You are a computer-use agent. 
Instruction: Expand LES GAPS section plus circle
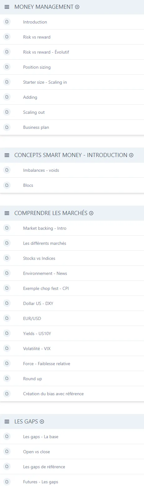(42, 422)
